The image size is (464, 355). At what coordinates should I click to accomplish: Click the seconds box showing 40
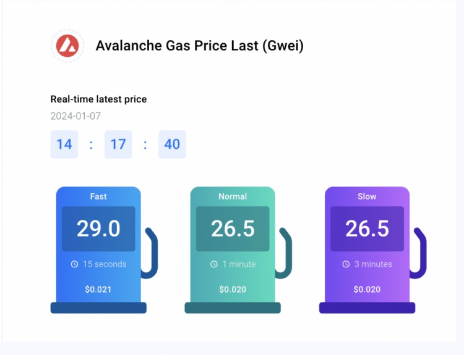(172, 144)
